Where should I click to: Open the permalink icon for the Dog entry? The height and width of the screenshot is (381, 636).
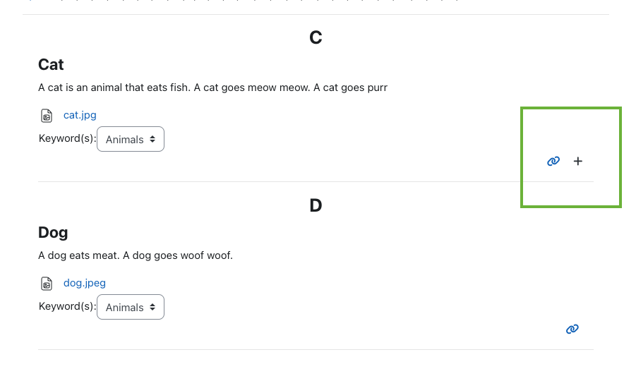(x=572, y=329)
